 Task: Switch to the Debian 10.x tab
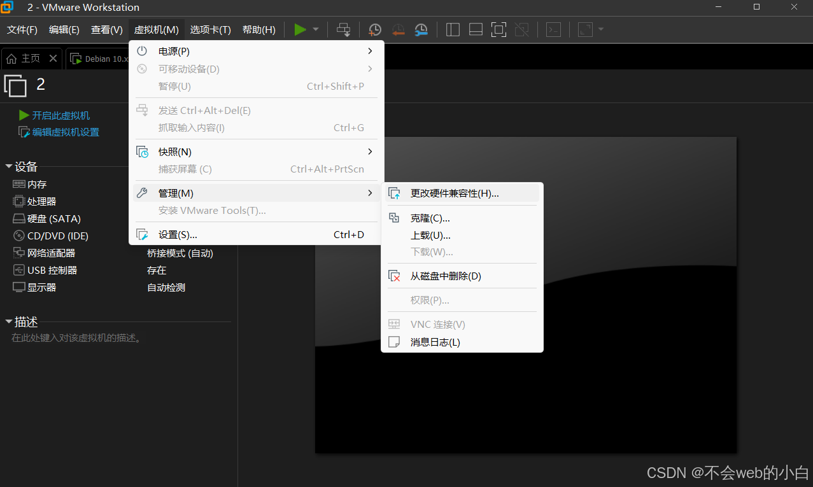(99, 59)
